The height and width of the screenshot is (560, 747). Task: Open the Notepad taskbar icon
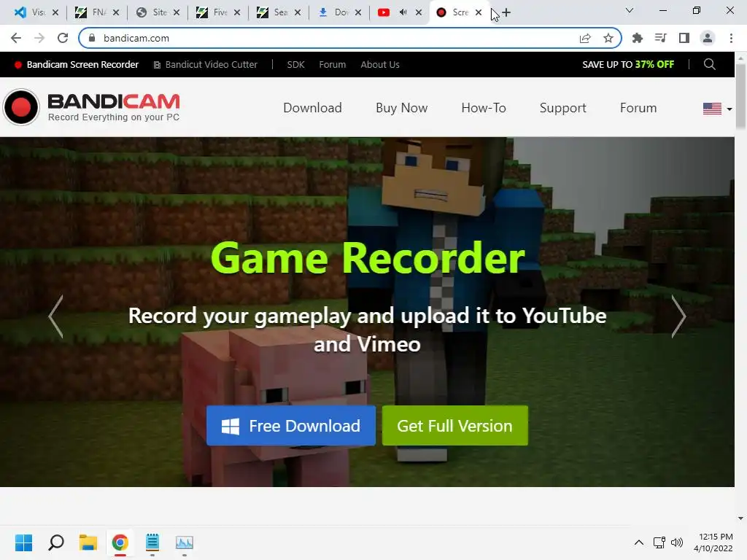pos(152,542)
